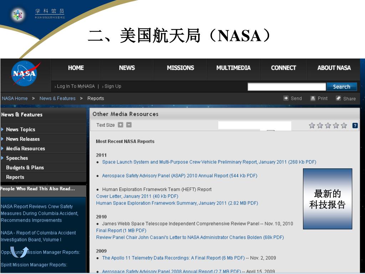365x274 pixels.
Task: Open the blue question mark help icon
Action: tap(355, 126)
